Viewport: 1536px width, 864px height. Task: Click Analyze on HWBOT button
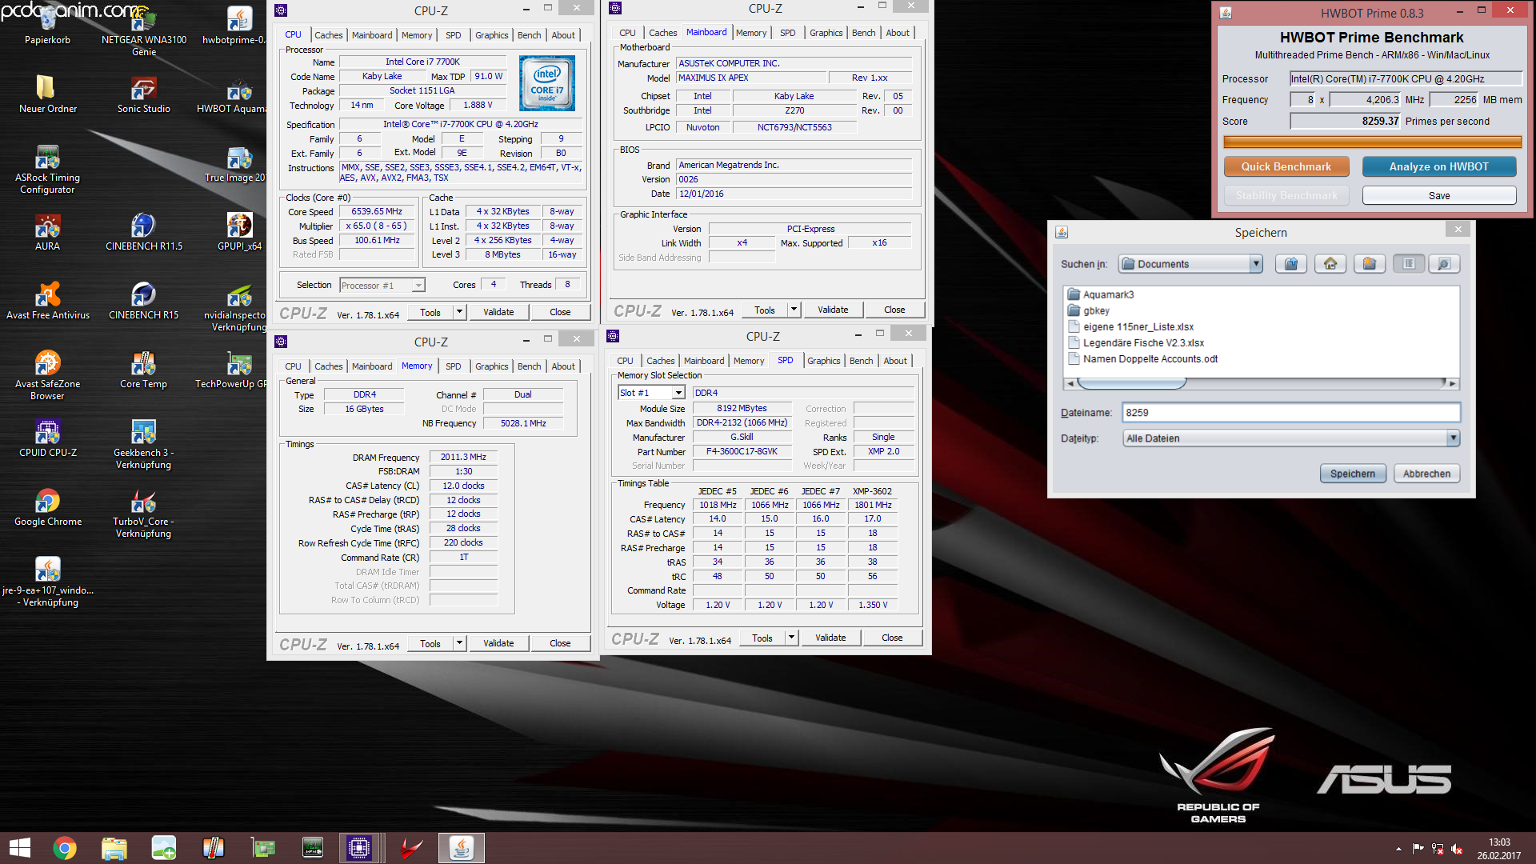(x=1438, y=166)
